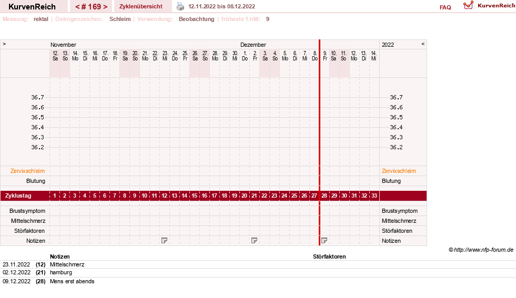Click the Beobachtung Verwendung value
516x298 pixels.
(197, 19)
